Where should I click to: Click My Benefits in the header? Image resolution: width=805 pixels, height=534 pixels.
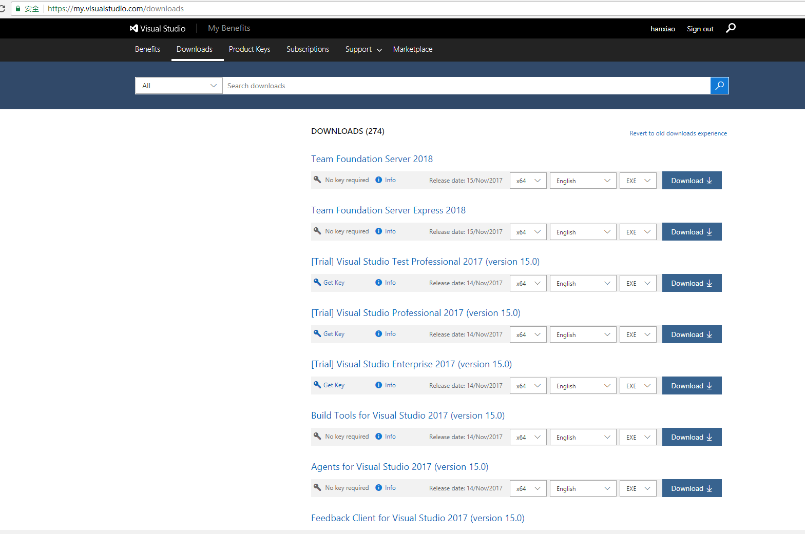tap(229, 28)
